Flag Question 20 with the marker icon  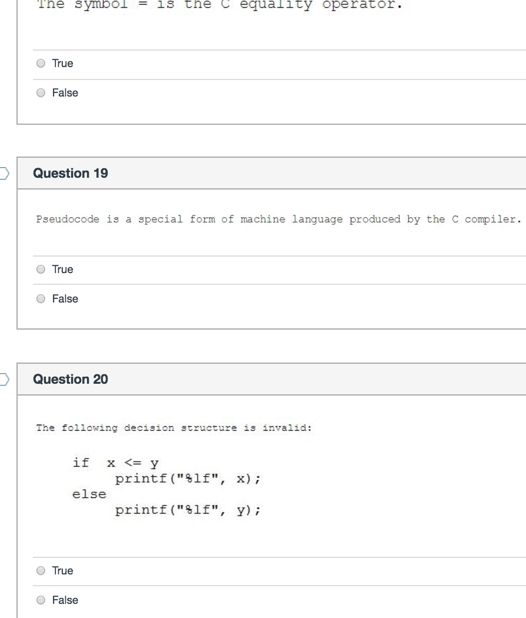click(x=4, y=379)
